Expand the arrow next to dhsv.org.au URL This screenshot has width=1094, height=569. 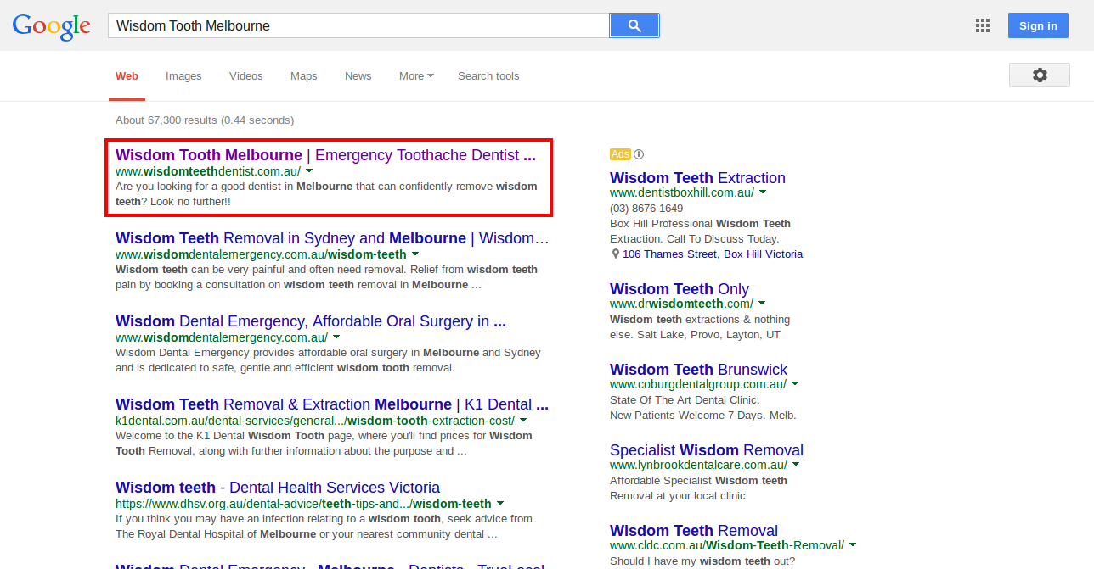(500, 503)
